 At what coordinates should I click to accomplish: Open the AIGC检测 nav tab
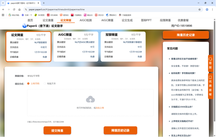coord(86,20)
